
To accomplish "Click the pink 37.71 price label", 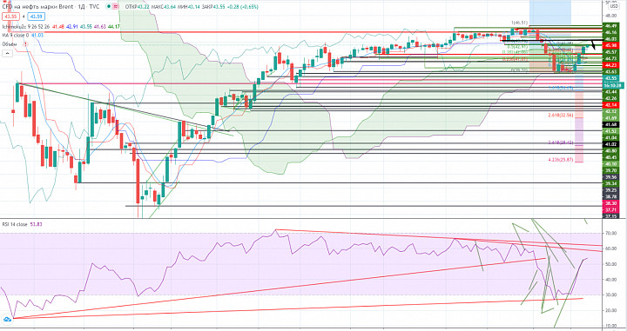I will tap(610, 209).
